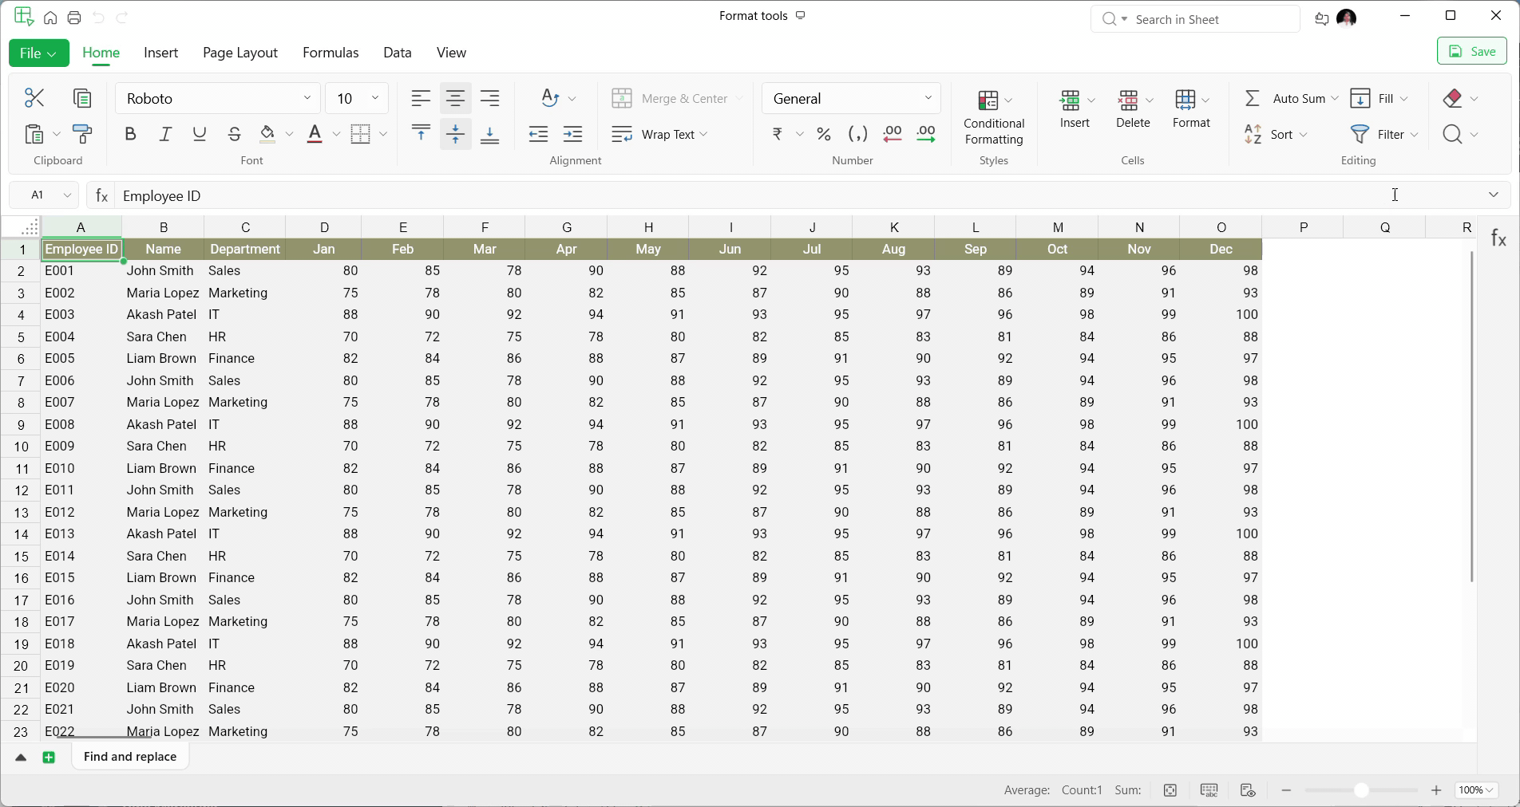Toggle Wrap Text on cell
Screen dimensions: 1520x807
(659, 134)
